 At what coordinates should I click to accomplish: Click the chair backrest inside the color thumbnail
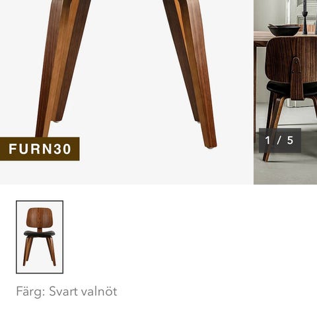pyautogui.click(x=40, y=217)
